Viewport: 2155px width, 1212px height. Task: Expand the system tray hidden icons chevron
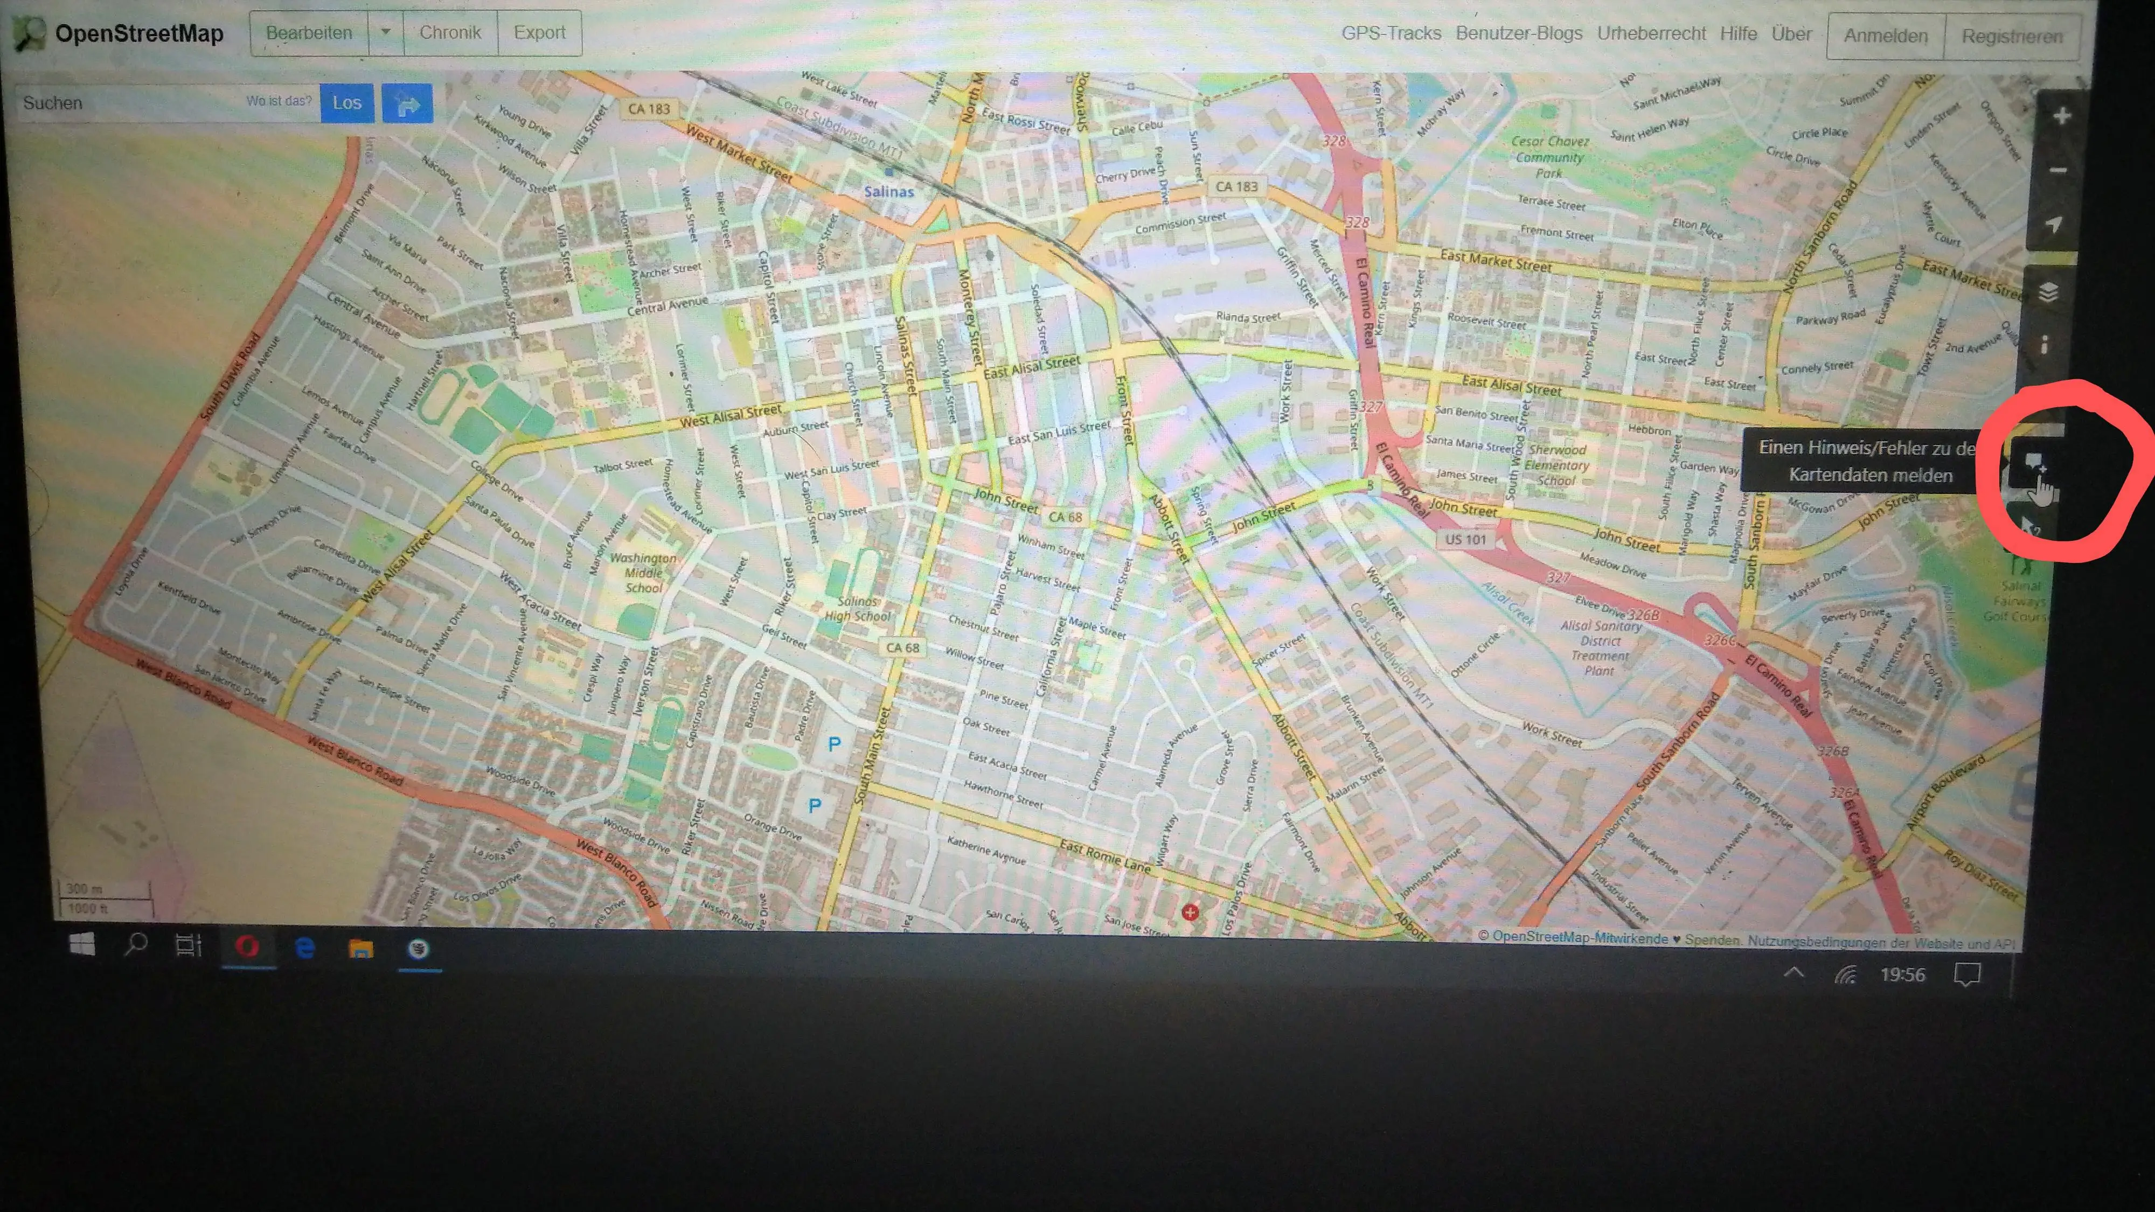[1793, 973]
